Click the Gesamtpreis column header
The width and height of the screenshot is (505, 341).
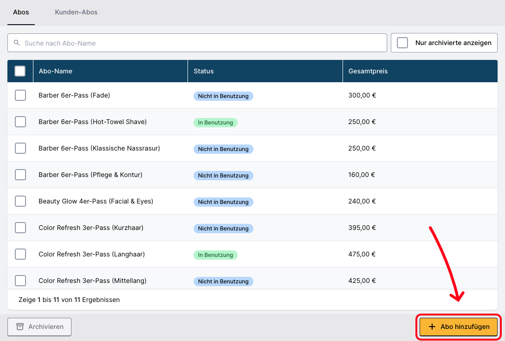click(368, 71)
